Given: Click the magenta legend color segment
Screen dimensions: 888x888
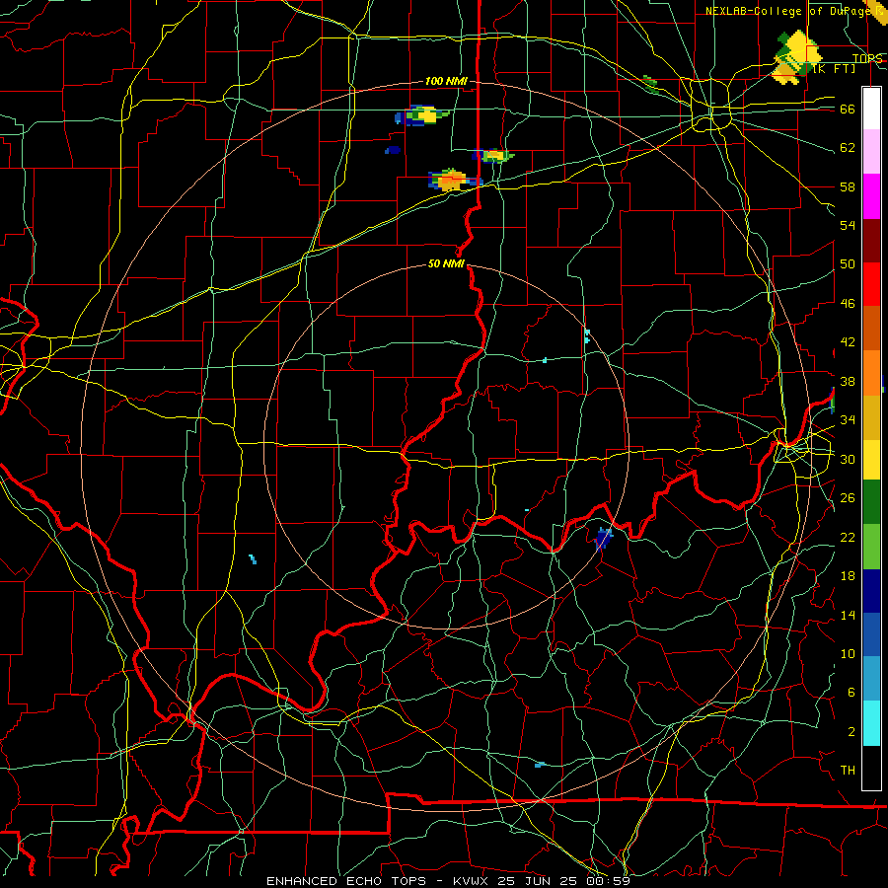Looking at the screenshot, I should tap(871, 196).
